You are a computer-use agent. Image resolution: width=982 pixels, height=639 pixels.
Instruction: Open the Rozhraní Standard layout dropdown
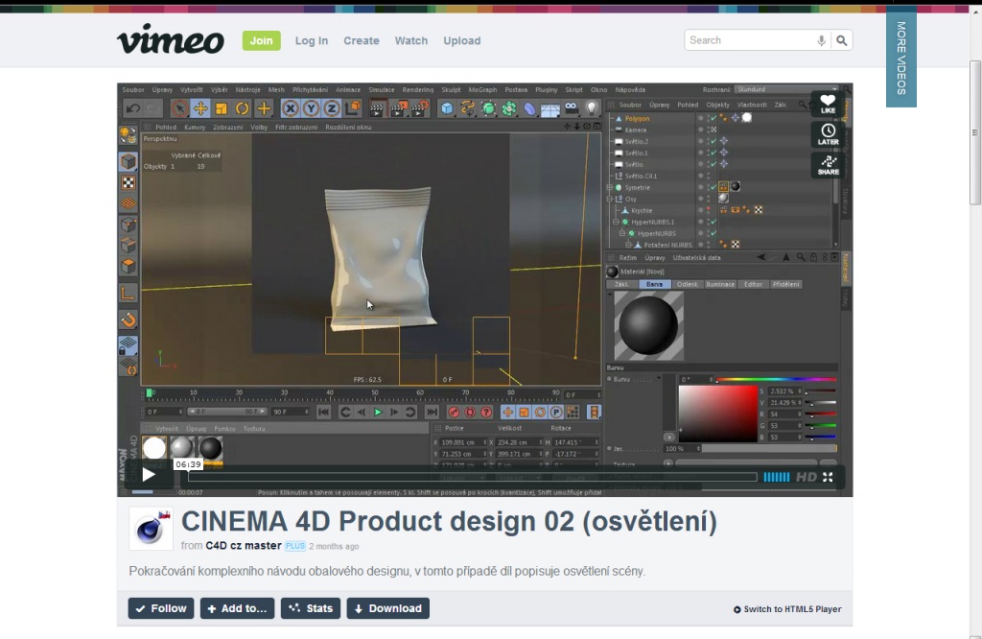pos(786,89)
